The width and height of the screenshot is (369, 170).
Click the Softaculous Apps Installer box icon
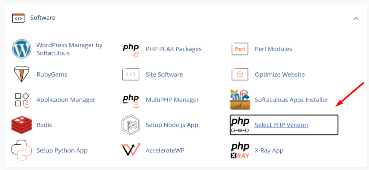click(240, 100)
